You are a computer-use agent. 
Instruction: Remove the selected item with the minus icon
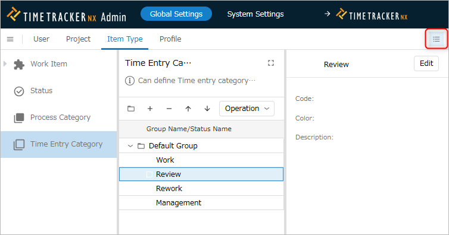click(x=169, y=109)
